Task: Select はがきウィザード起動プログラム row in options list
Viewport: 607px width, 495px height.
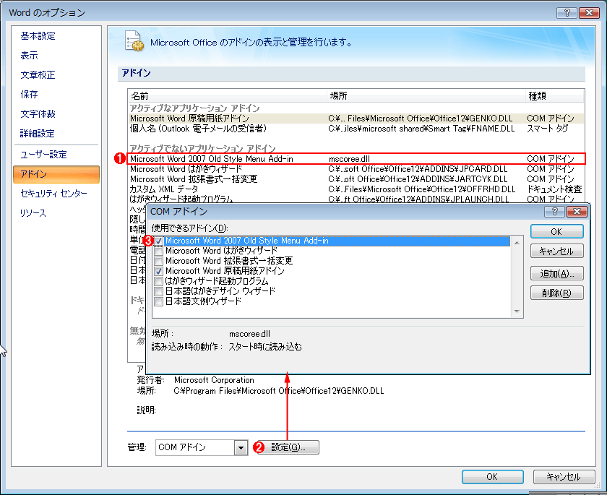Action: [356, 199]
